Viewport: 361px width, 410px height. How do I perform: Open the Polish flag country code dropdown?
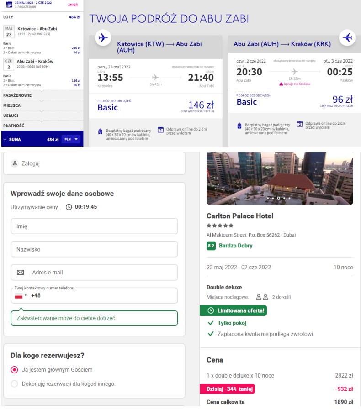pyautogui.click(x=21, y=295)
